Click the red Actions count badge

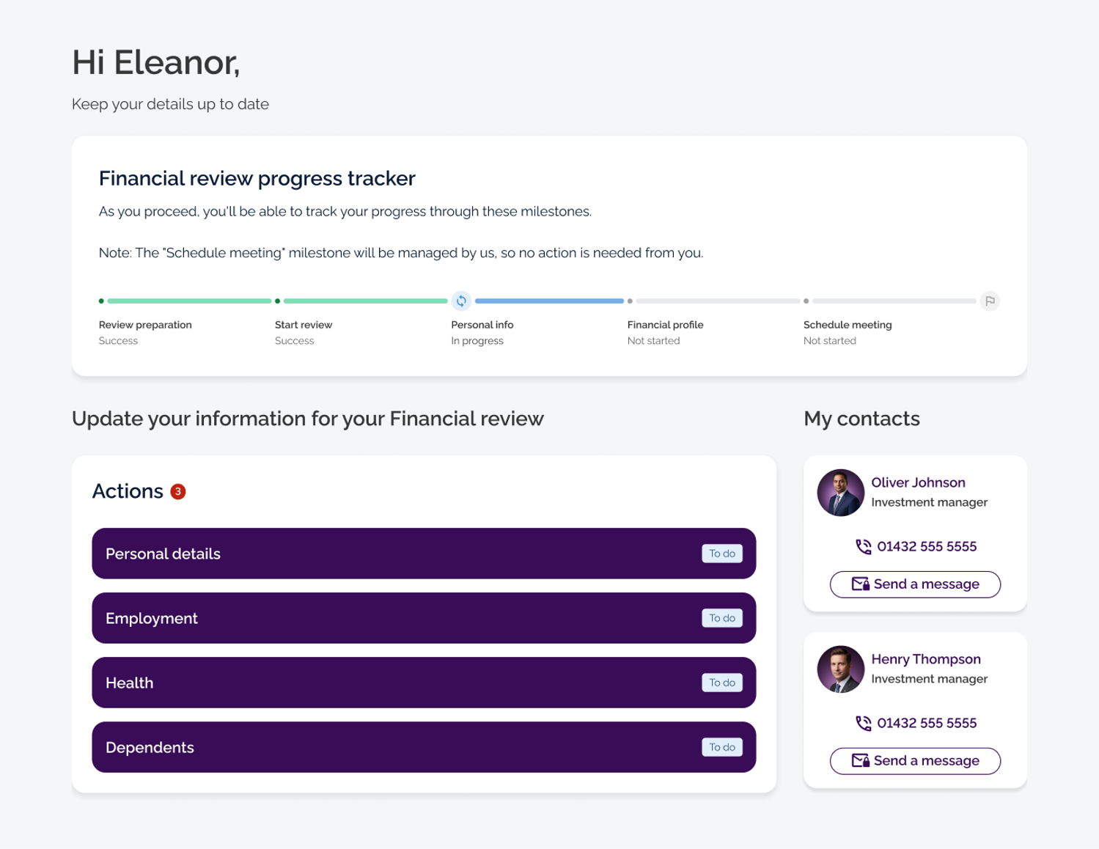pos(177,491)
